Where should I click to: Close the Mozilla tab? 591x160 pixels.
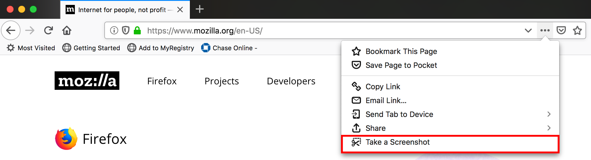pos(180,10)
